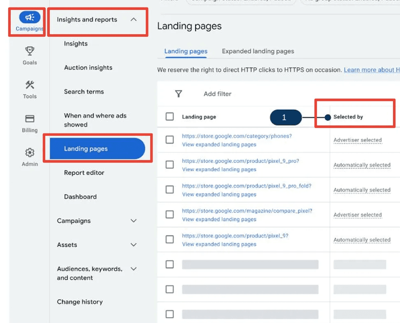The image size is (400, 323).
Task: Open the Campaigns megaphone icon
Action: click(29, 17)
